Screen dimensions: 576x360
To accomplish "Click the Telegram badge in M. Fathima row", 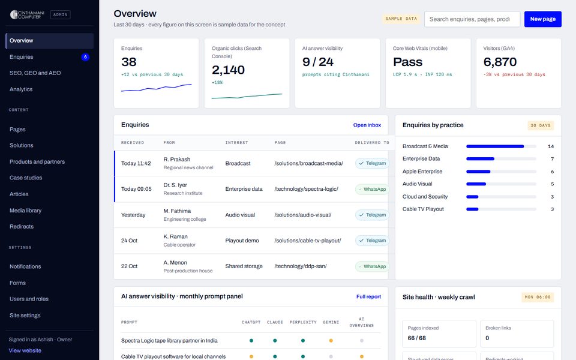I will click(372, 215).
